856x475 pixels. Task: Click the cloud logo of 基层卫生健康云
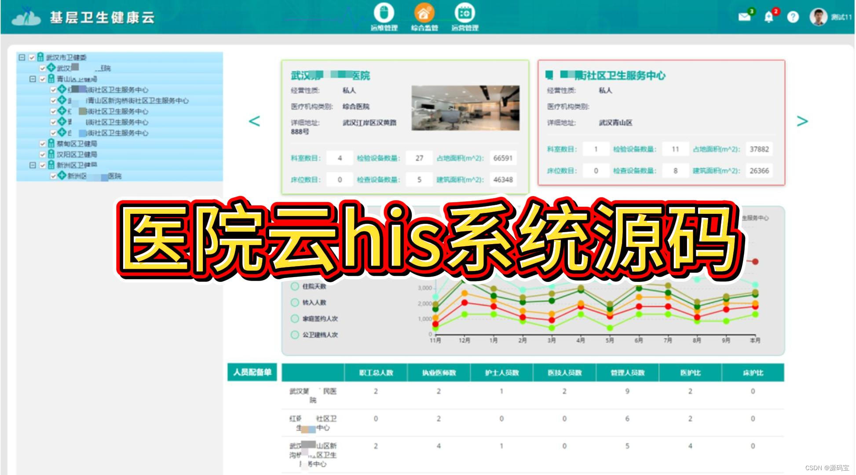26,17
